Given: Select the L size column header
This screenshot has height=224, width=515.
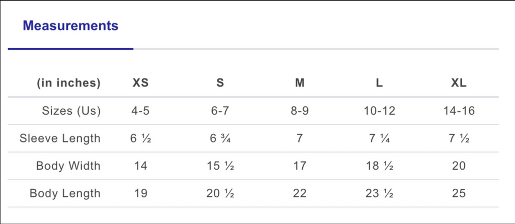Looking at the screenshot, I should click(x=379, y=83).
